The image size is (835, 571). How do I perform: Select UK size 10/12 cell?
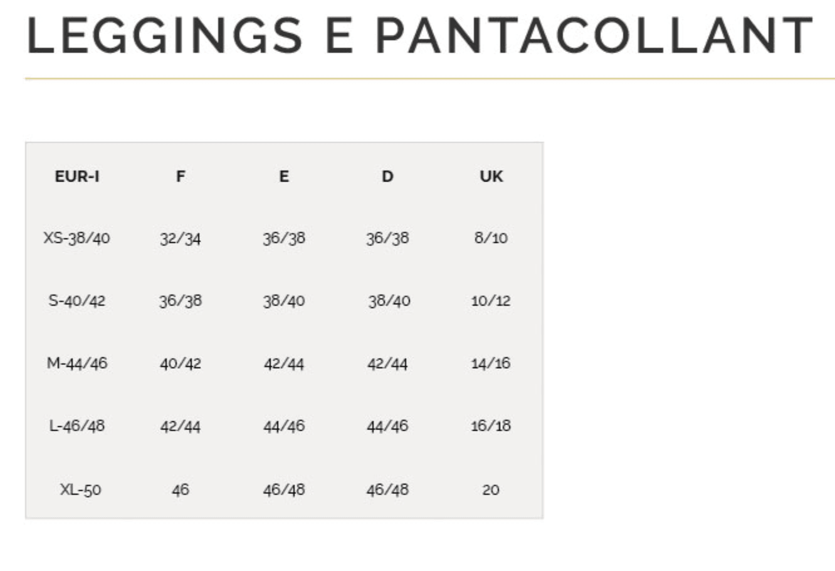491,301
